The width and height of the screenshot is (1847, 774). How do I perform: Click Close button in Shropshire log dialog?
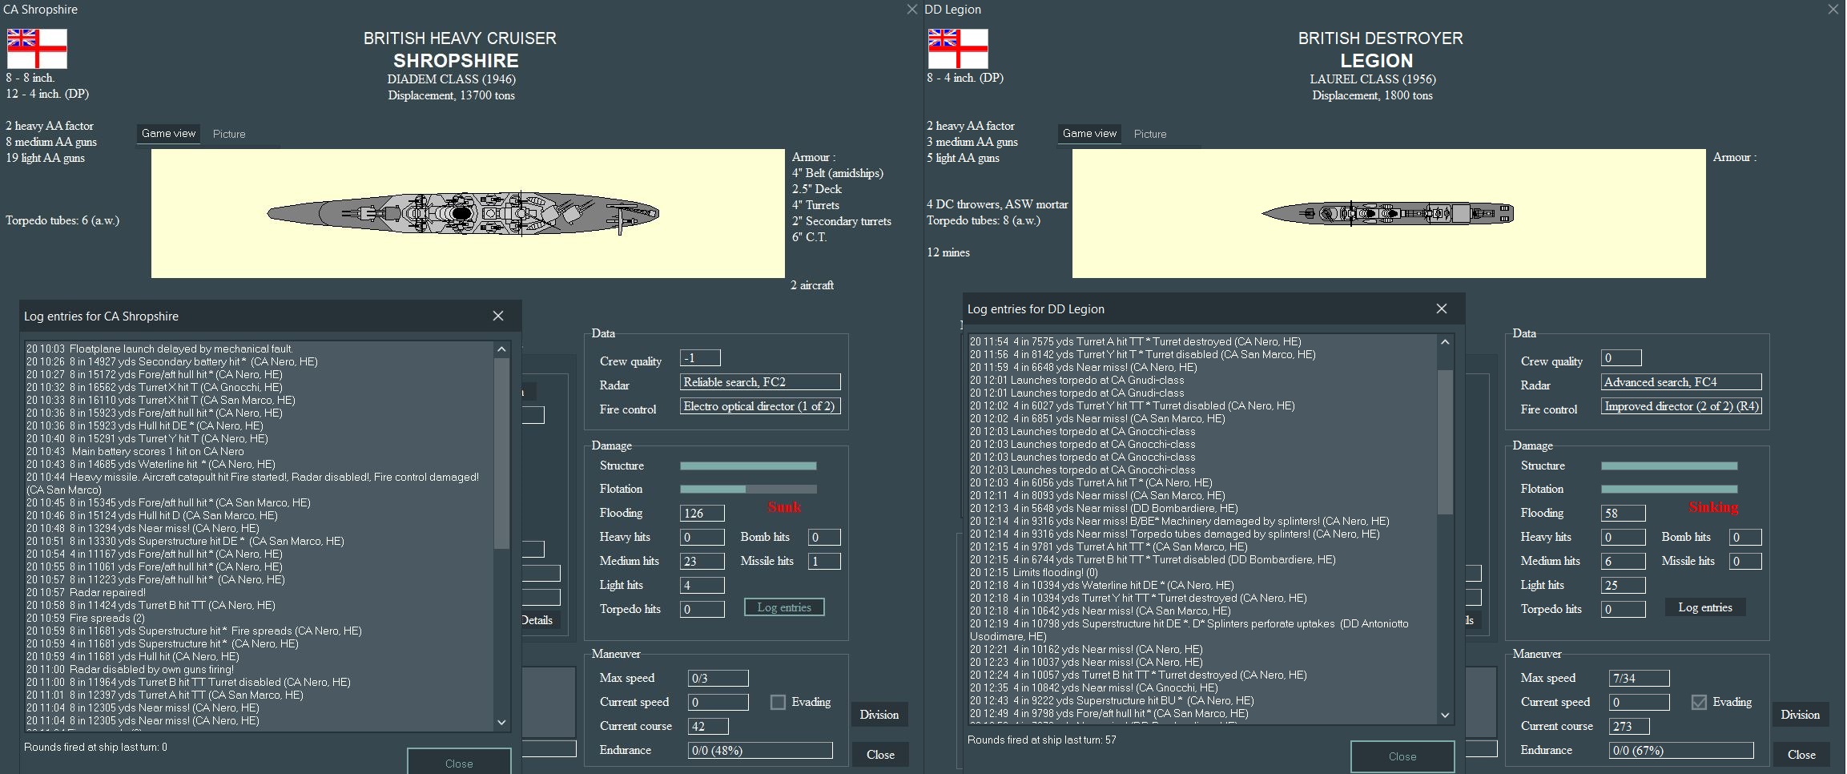tap(459, 763)
